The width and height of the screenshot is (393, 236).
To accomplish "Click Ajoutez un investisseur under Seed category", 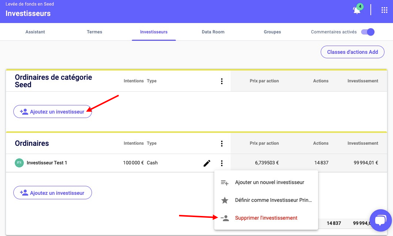I will click(53, 111).
